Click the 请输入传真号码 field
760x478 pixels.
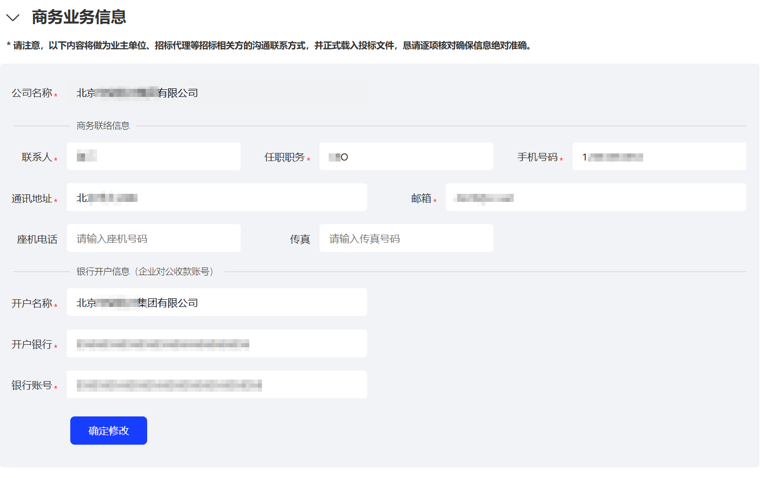pos(406,238)
